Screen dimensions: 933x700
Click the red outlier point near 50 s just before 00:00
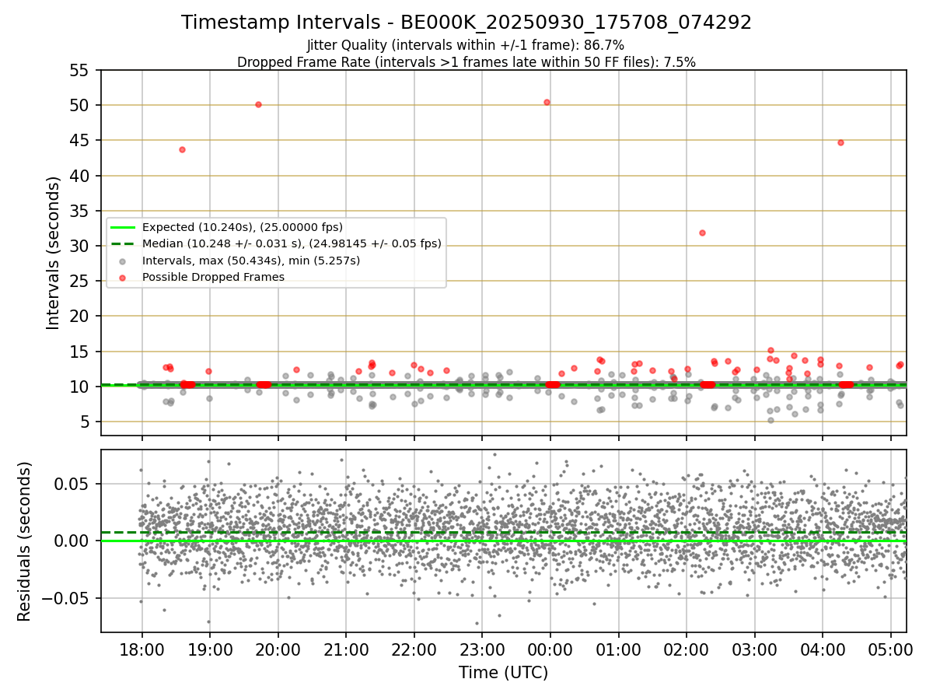click(547, 102)
